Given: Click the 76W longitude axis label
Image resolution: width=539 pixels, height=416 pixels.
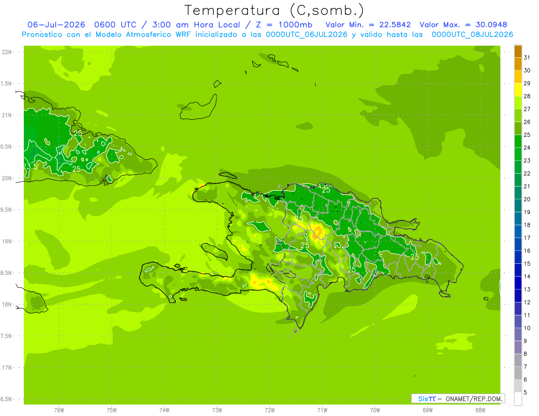Looking at the screenshot, I should 59,410.
